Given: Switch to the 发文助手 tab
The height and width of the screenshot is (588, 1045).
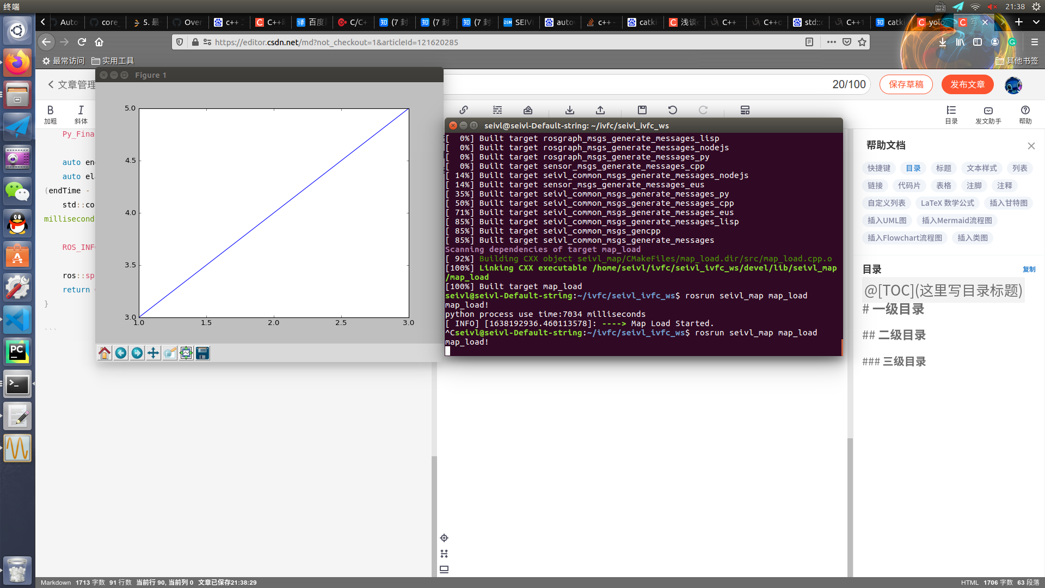Looking at the screenshot, I should tap(988, 115).
